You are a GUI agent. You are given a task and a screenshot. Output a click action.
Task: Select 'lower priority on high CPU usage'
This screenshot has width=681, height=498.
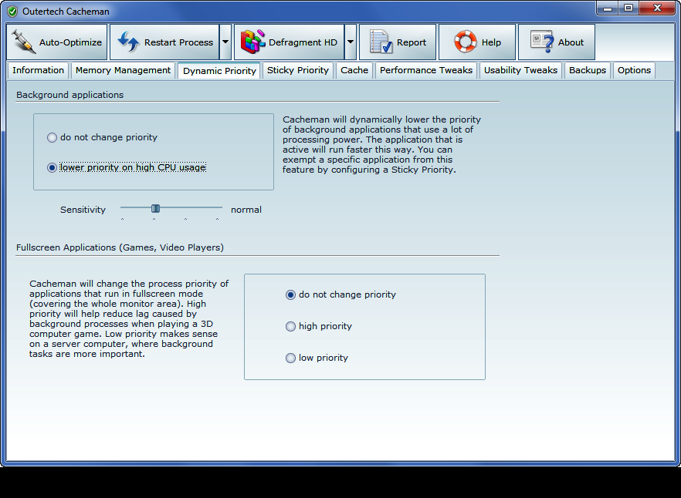click(53, 167)
